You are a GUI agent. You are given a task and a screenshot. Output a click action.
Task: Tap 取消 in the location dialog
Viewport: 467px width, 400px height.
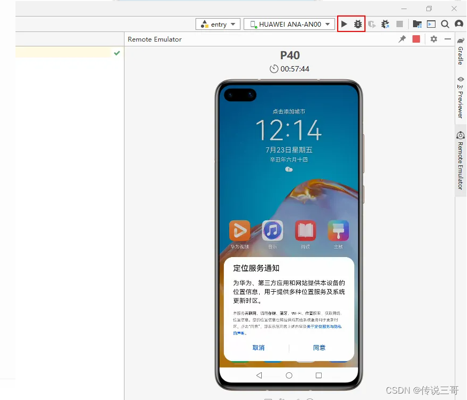click(x=258, y=348)
